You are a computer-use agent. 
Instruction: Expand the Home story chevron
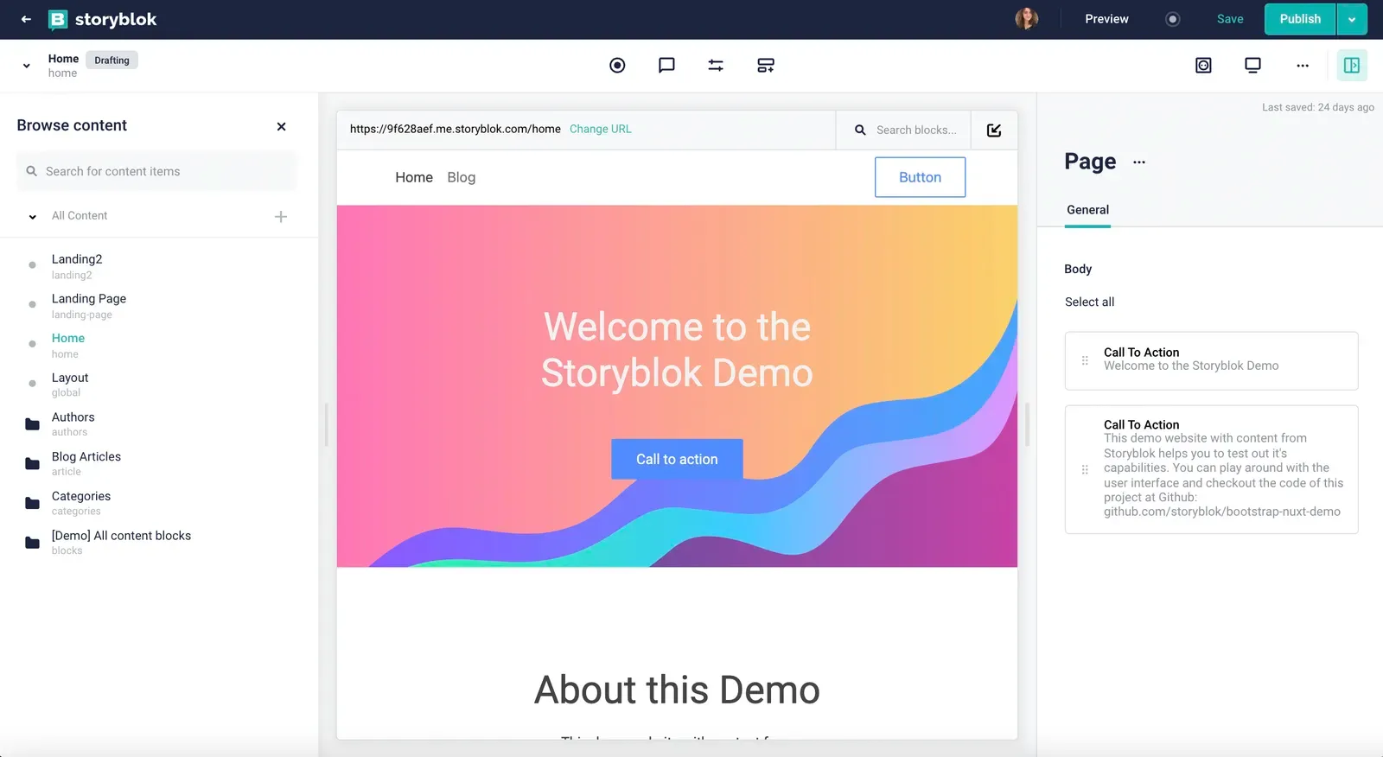click(27, 66)
